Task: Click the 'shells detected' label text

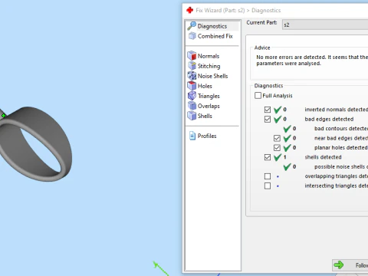Action: click(323, 157)
